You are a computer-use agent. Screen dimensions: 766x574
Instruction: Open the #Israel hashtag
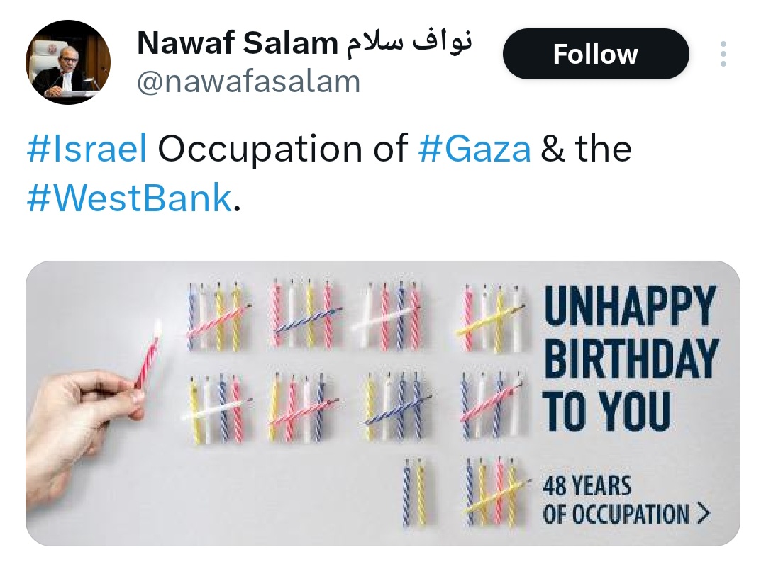[87, 149]
